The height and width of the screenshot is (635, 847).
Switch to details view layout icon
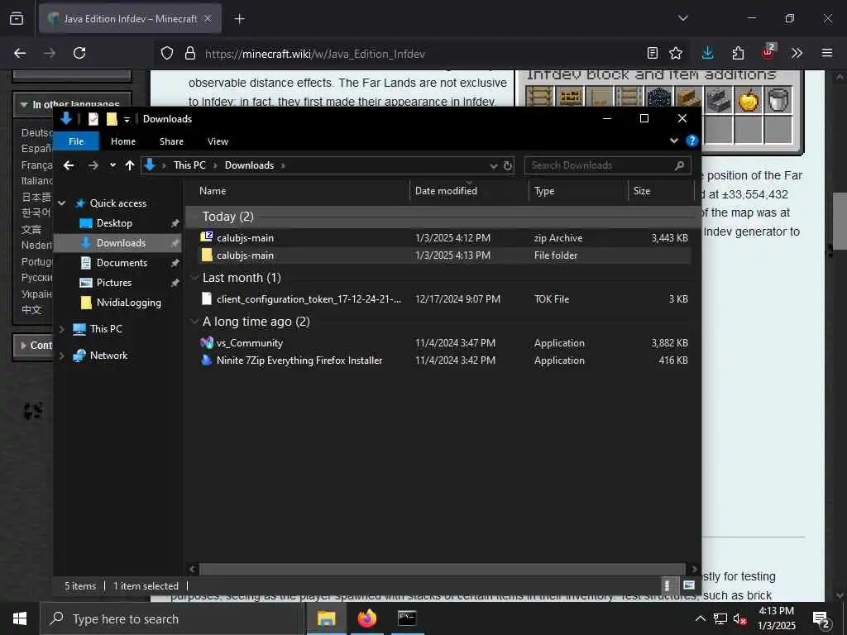point(668,585)
